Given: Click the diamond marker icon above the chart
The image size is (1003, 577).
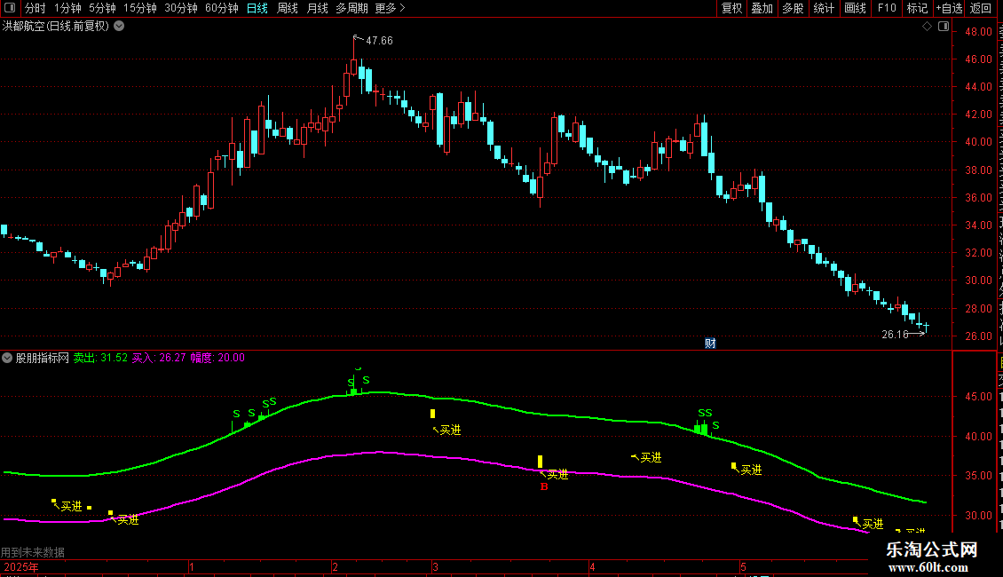Looking at the screenshot, I should point(927,27).
